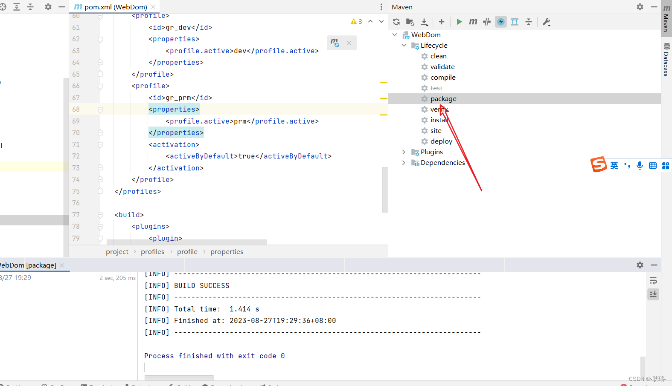Close the WebDom [package] run tab

[x=62, y=265]
